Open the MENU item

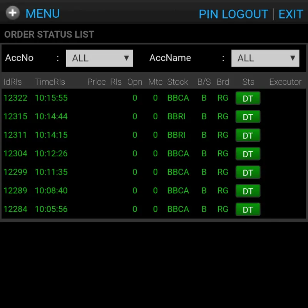click(x=42, y=14)
